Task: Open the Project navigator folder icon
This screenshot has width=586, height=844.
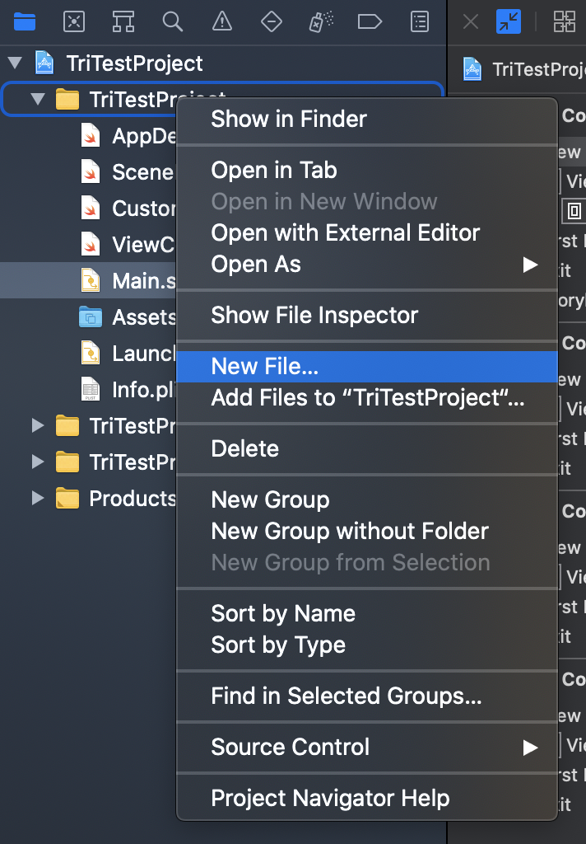Action: tap(25, 21)
